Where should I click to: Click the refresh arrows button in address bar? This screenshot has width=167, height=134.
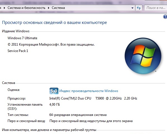tap(139, 8)
